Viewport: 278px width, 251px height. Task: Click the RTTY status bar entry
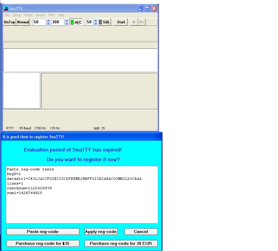[10, 128]
